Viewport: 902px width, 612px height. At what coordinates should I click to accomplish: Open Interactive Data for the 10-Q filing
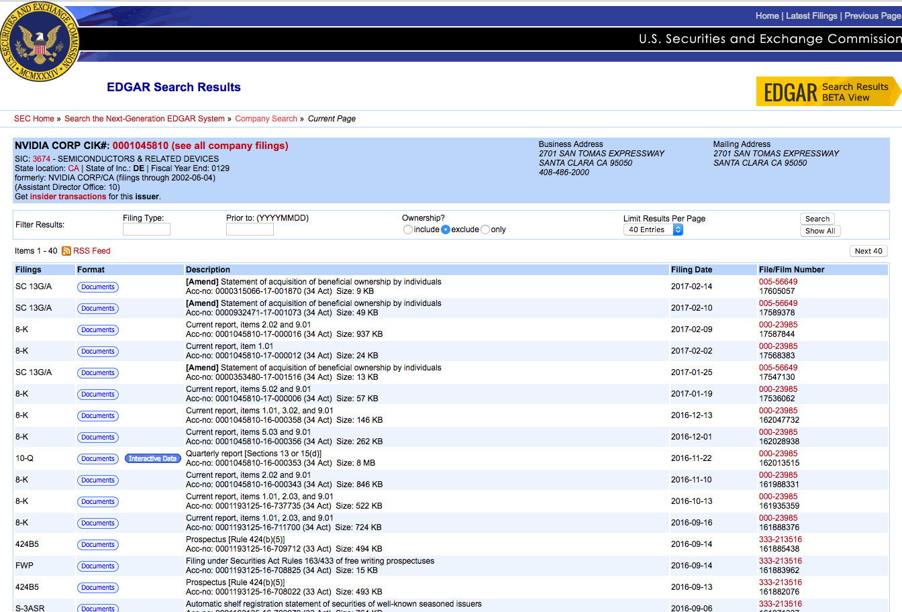coord(153,459)
